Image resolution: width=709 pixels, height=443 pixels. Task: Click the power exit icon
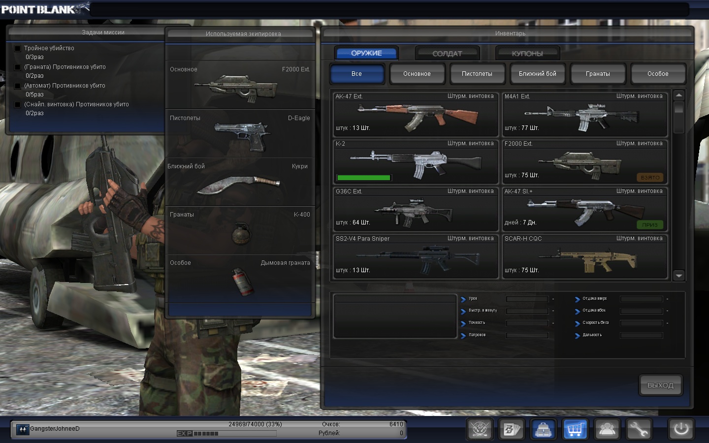click(681, 429)
